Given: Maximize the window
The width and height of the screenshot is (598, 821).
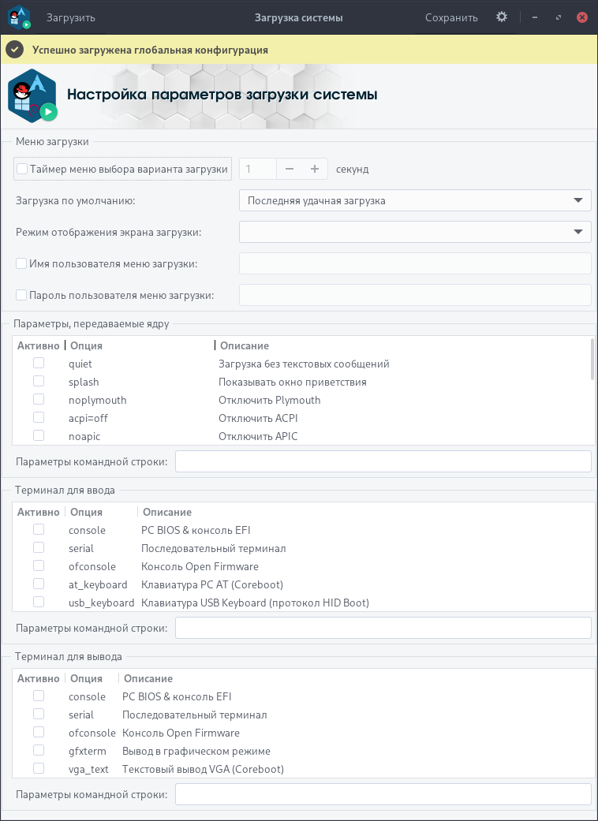Looking at the screenshot, I should (559, 17).
